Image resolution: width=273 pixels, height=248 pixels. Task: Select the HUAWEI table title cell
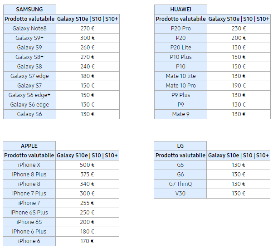[180, 9]
